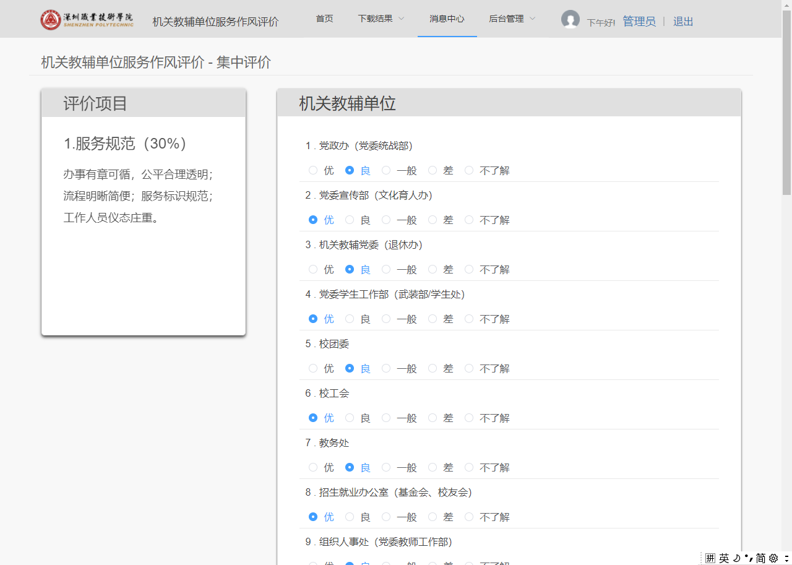Image resolution: width=792 pixels, height=565 pixels.
Task: Select 良 for 招生就业办公室
Action: [350, 517]
